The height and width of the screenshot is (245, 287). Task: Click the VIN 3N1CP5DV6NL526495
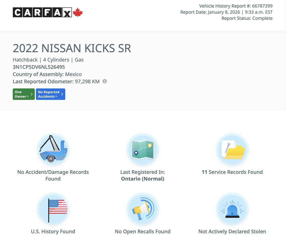click(x=39, y=67)
